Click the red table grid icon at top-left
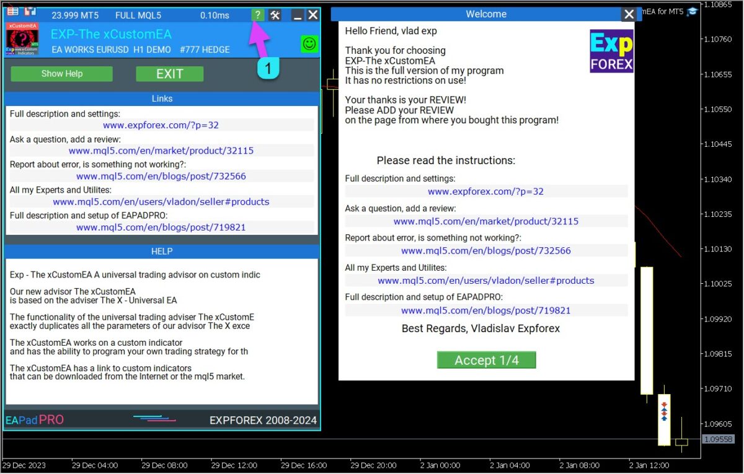 coord(12,11)
